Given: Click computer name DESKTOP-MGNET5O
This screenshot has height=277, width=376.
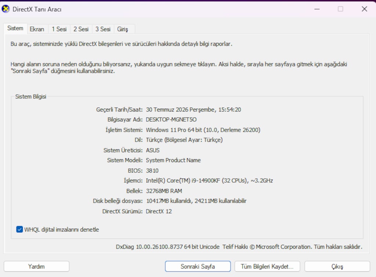Looking at the screenshot, I should 171,120.
